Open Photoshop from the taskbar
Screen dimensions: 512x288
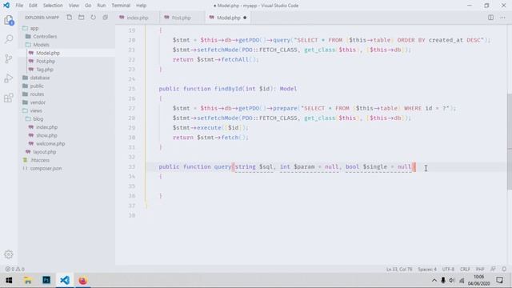[x=46, y=281]
